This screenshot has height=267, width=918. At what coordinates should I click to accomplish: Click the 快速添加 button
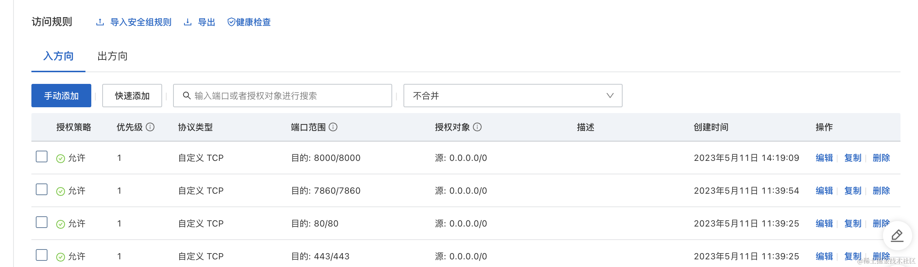click(x=132, y=96)
